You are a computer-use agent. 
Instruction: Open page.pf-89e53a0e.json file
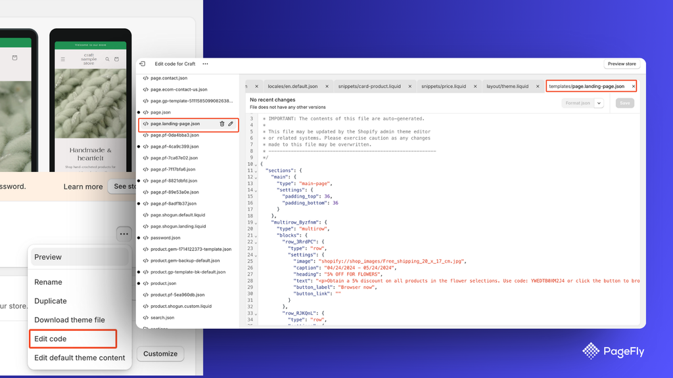coord(174,192)
